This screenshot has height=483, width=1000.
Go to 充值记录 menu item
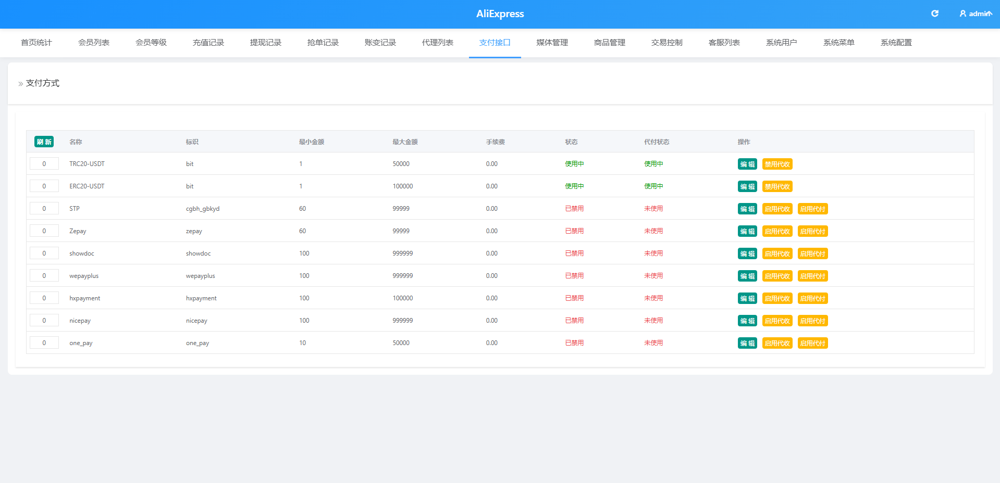208,43
